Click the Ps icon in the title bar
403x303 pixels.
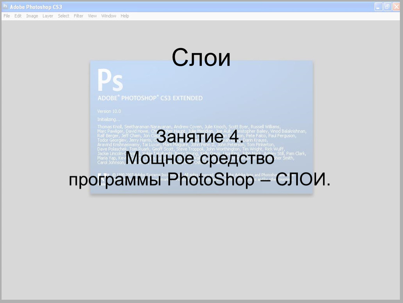[5, 6]
